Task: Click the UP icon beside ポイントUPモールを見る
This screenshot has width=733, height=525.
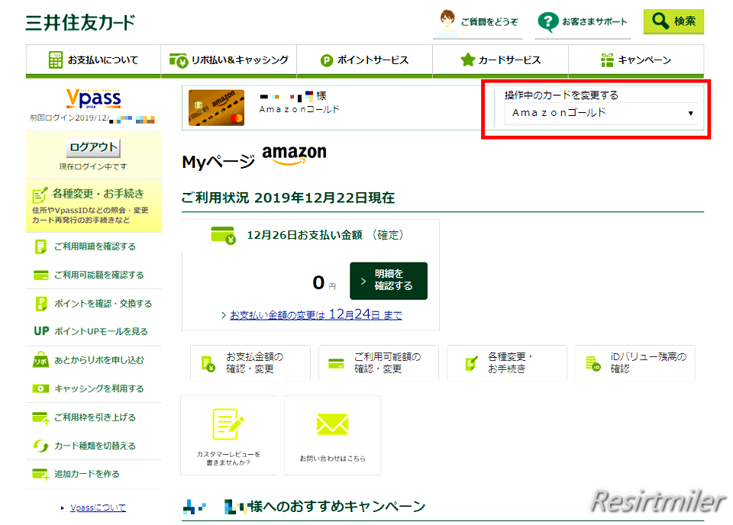Action: point(41,331)
